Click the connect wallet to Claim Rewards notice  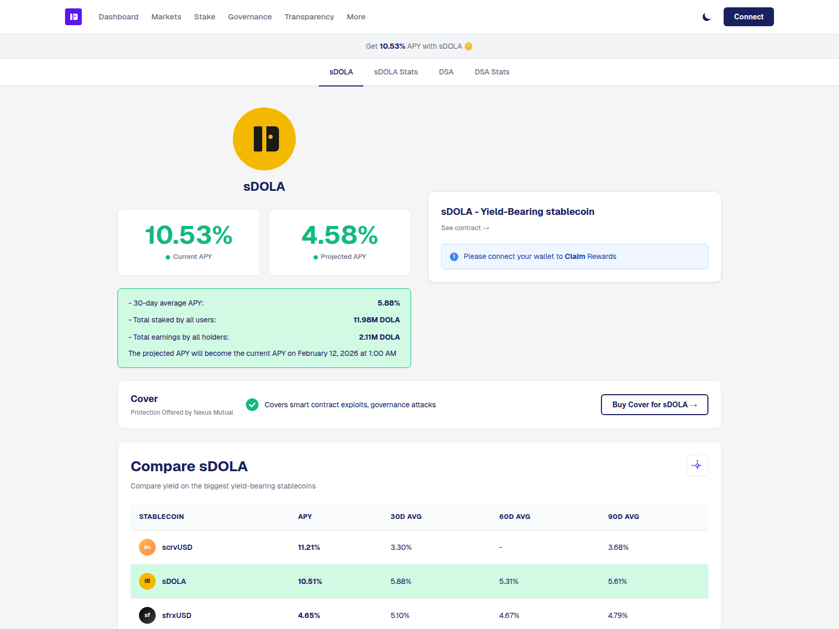point(575,256)
